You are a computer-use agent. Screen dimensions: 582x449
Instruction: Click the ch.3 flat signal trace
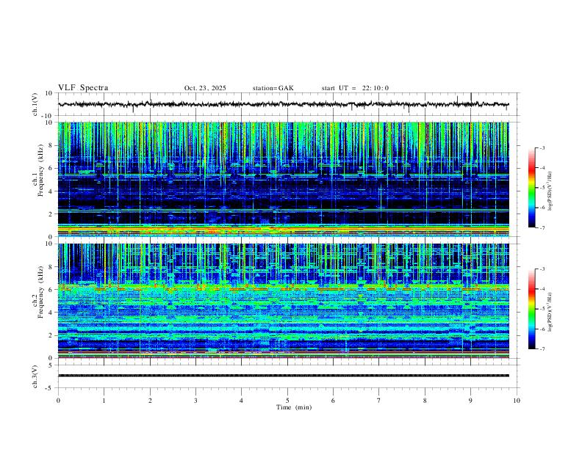283,376
